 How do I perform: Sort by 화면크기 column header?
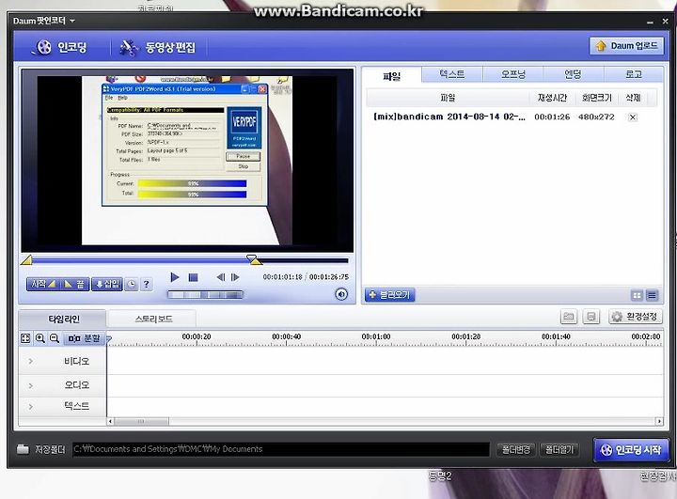click(x=597, y=98)
